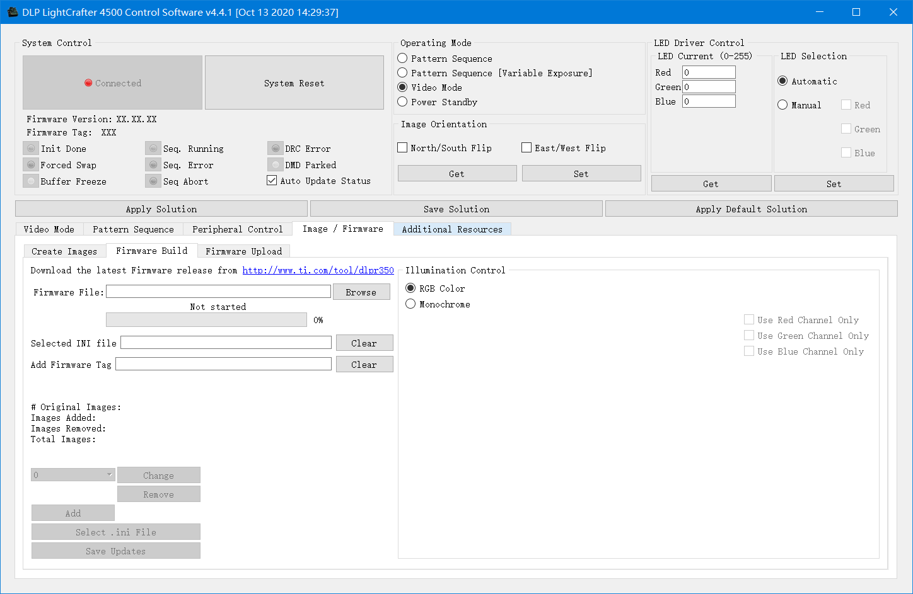Click the DMD Parked status indicator
Image resolution: width=913 pixels, height=594 pixels.
[x=276, y=165]
